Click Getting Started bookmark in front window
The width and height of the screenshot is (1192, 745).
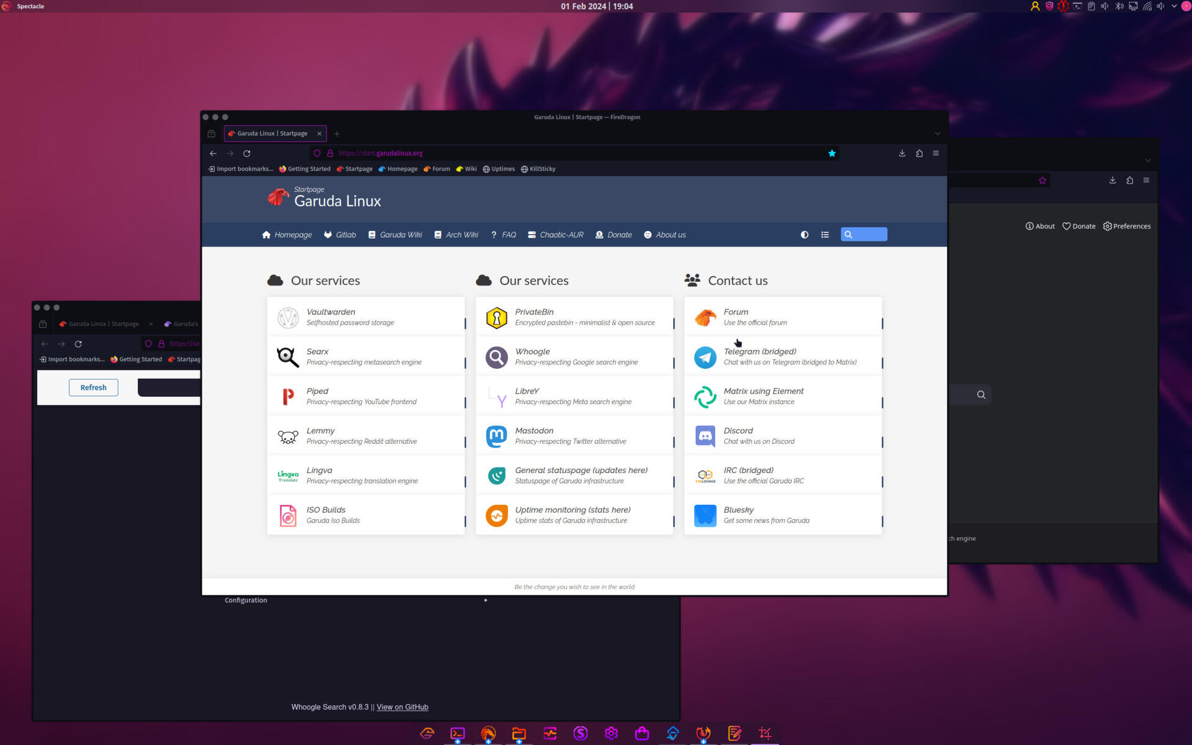click(x=305, y=169)
